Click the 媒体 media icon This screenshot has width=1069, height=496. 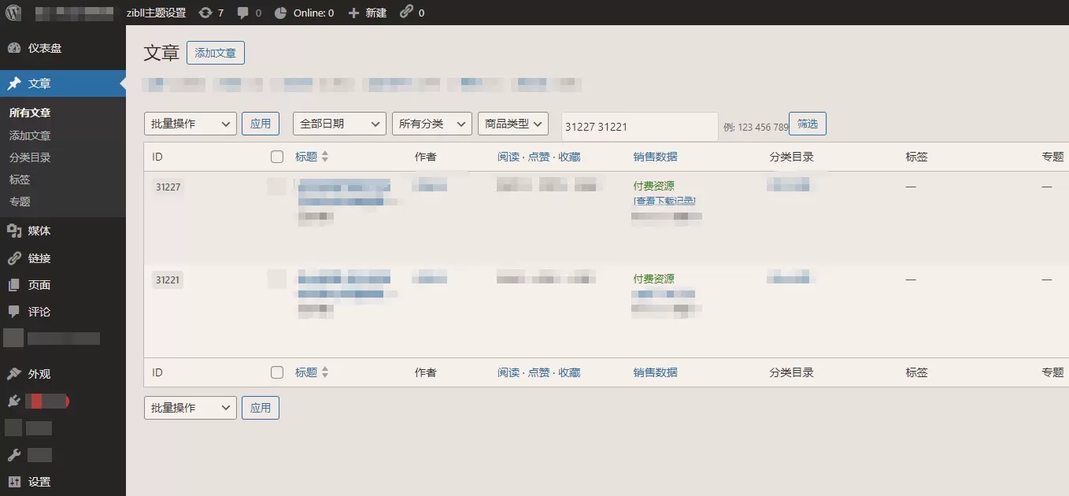pos(14,231)
